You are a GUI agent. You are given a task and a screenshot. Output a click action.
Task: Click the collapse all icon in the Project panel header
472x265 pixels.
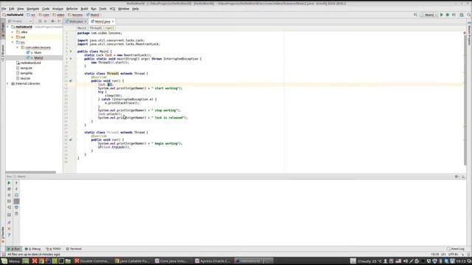[x=46, y=21]
